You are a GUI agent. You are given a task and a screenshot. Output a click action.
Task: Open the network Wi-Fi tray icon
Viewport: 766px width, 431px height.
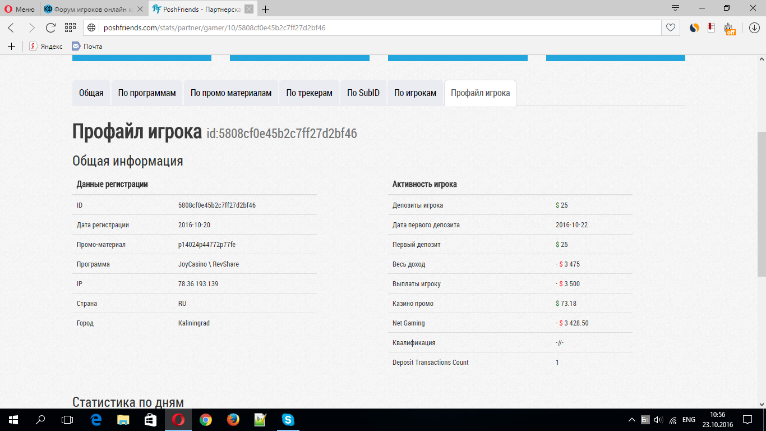coord(673,419)
